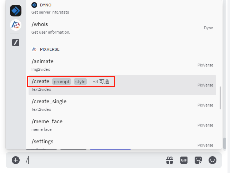Choose the /whois command
The height and width of the screenshot is (173, 230).
(x=122, y=28)
